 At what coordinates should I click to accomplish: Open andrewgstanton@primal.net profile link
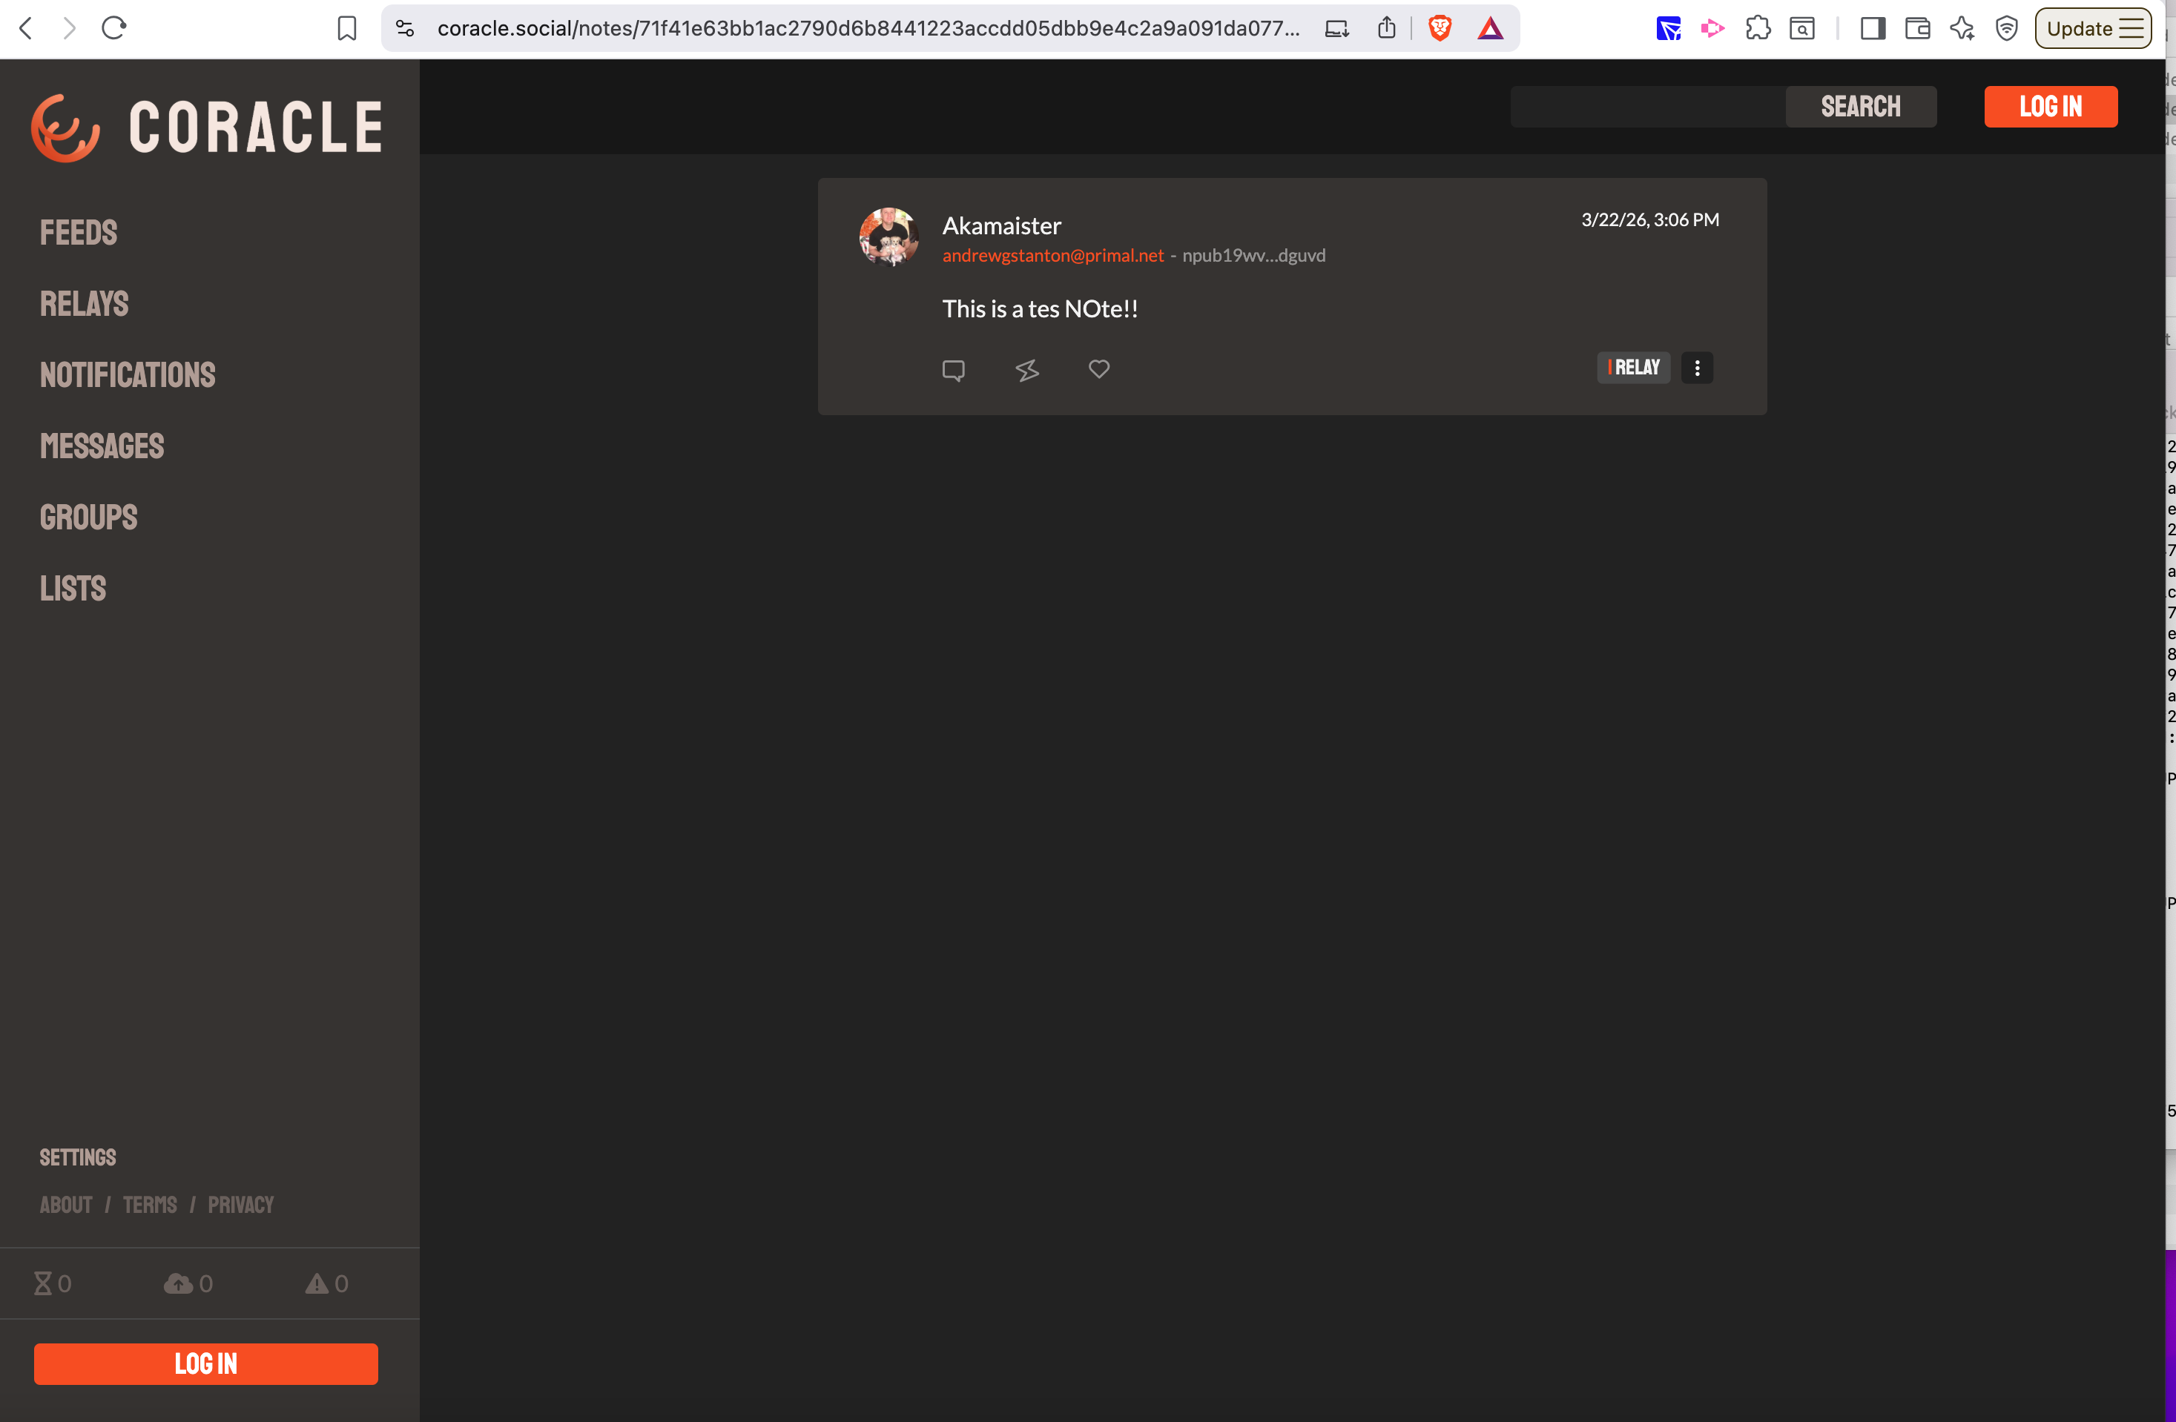[1052, 255]
